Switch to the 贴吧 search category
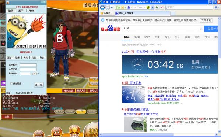Image resolution: width=221 pixels, height=137 pixels. coord(147,37)
